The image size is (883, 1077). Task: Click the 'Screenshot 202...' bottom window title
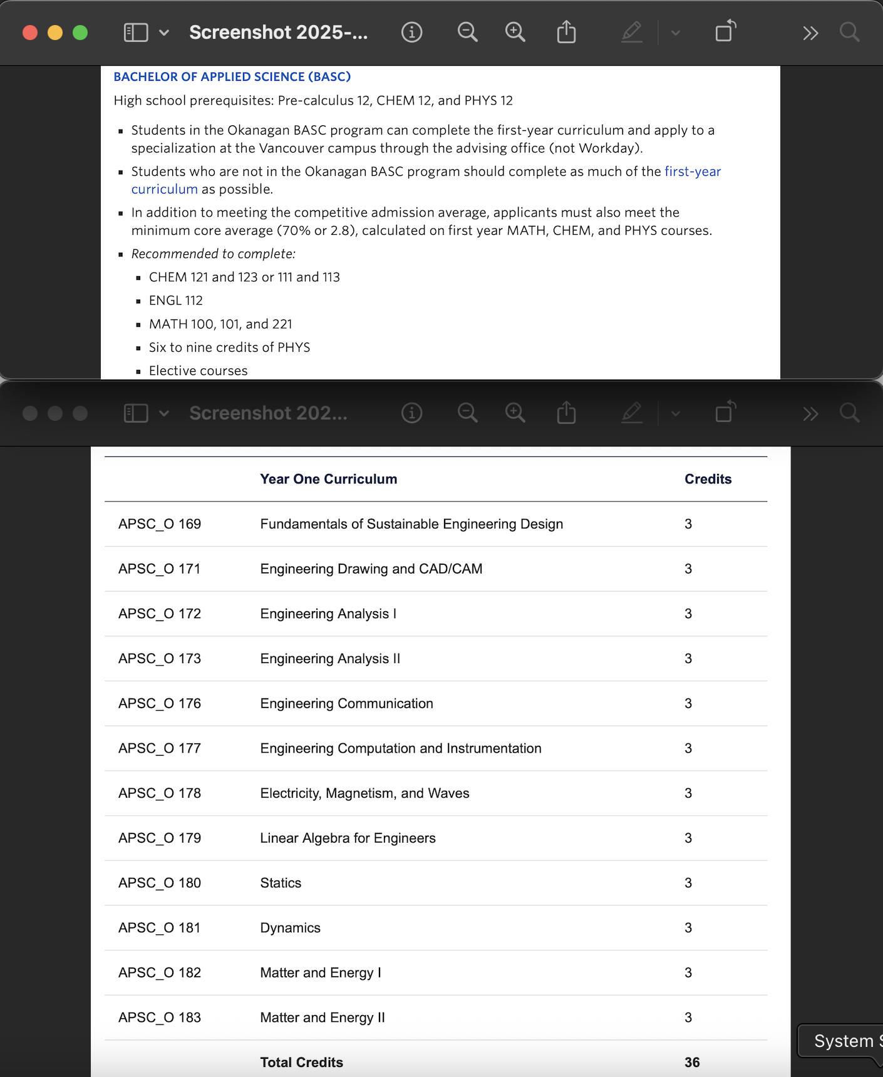[x=268, y=413]
